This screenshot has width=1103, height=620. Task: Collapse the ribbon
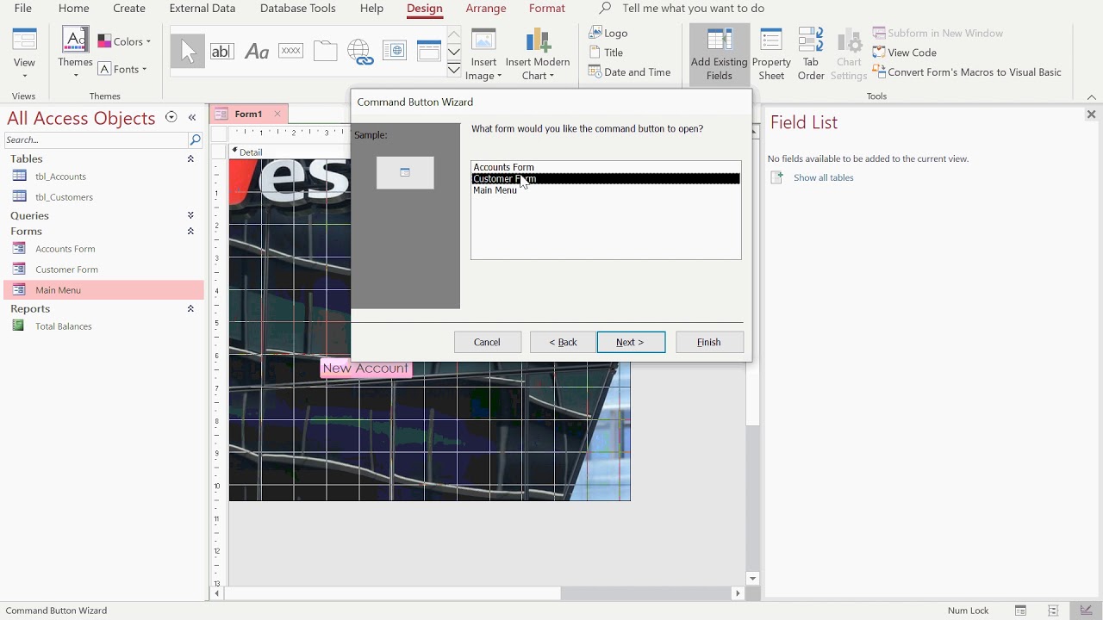1091,96
